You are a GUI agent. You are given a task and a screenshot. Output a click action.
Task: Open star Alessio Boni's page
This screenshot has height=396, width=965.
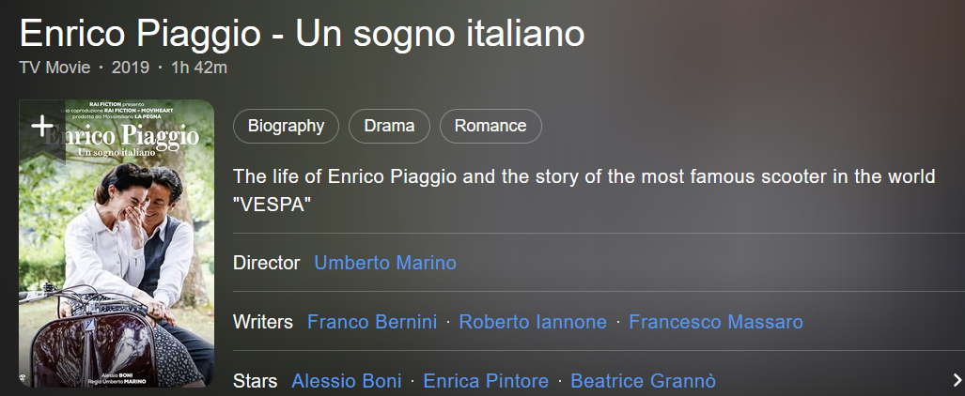(x=347, y=381)
